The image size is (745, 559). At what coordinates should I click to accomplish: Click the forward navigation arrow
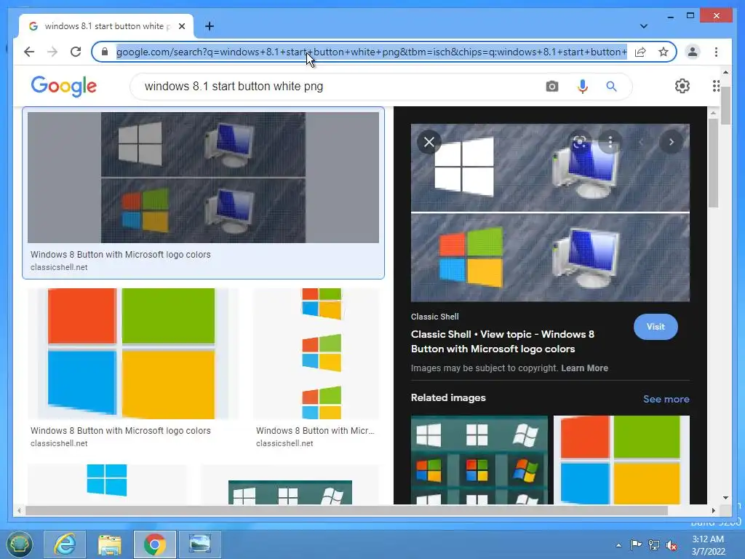click(52, 52)
